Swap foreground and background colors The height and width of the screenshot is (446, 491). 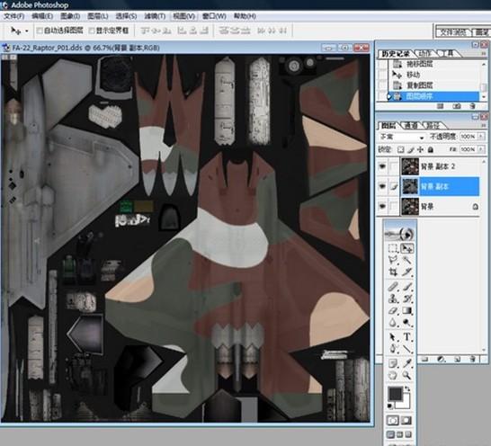point(407,388)
